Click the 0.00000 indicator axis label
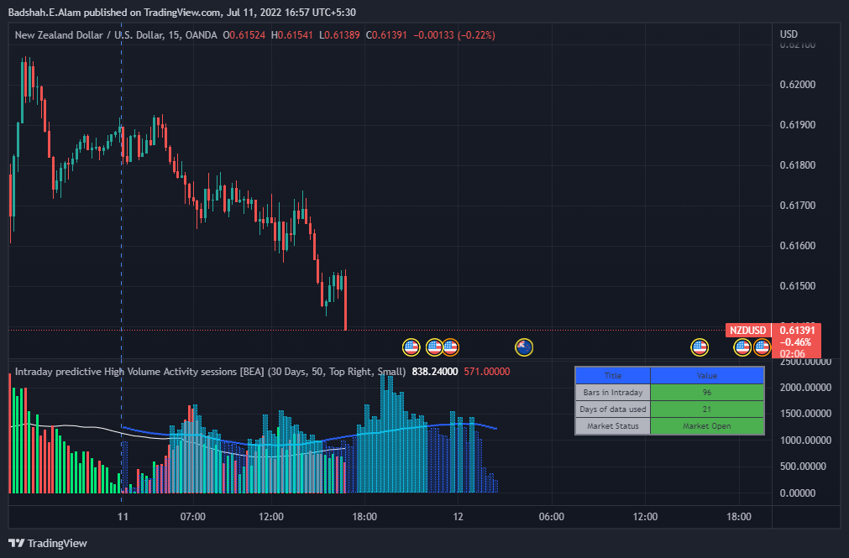Viewport: 849px width, 558px height. click(798, 493)
